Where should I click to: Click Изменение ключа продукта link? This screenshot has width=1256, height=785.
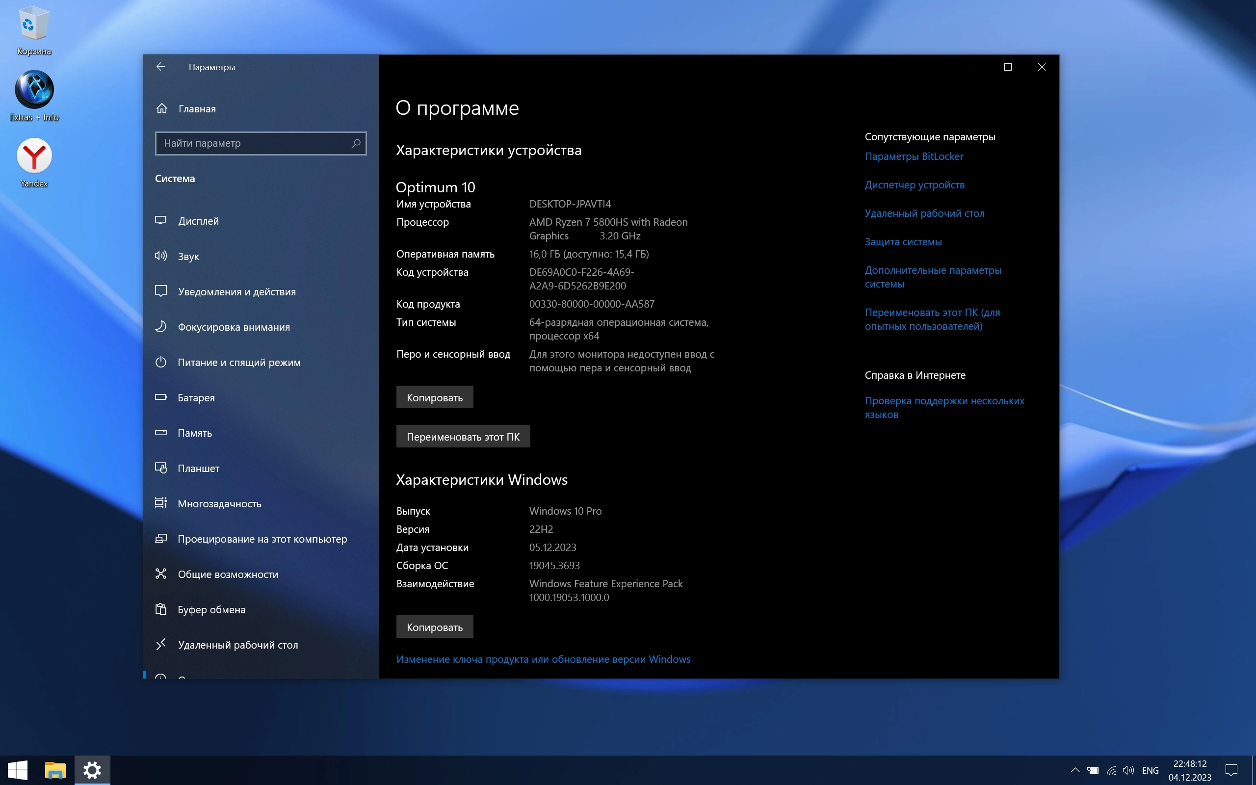coord(543,659)
